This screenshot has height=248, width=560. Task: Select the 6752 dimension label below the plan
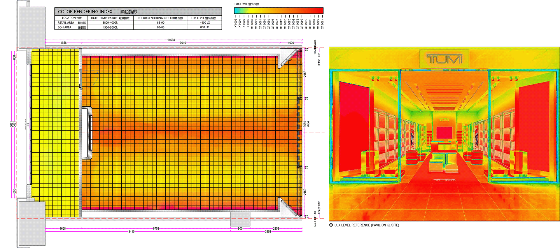[156, 228]
